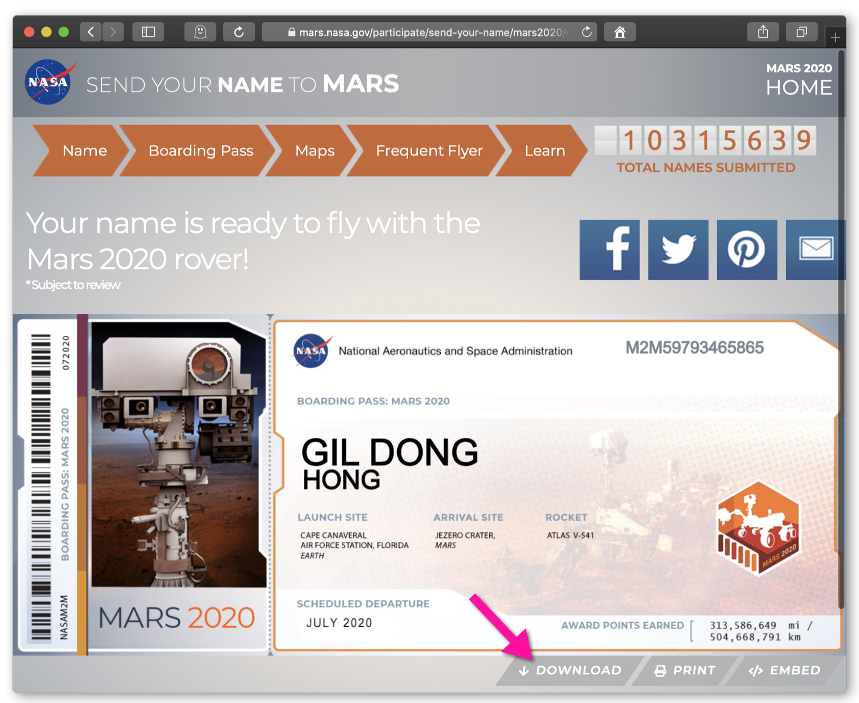Viewport: 859px width, 703px height.
Task: Click the rover mast camera image
Action: [179, 454]
